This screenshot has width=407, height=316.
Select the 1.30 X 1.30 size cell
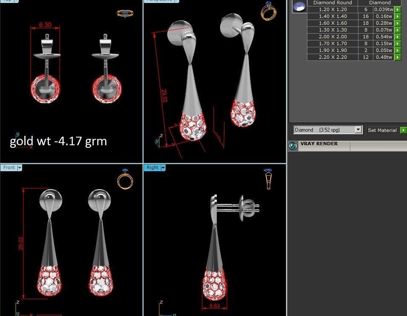tap(333, 30)
